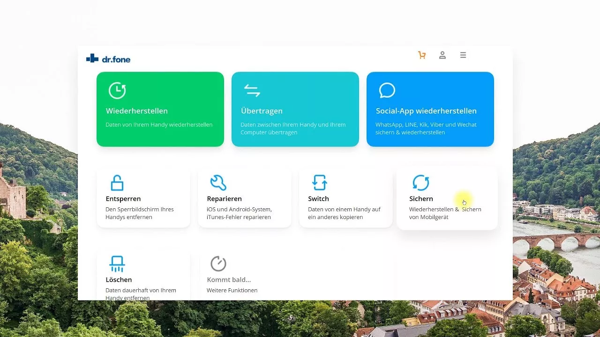Select the Entsperren label

coord(123,199)
